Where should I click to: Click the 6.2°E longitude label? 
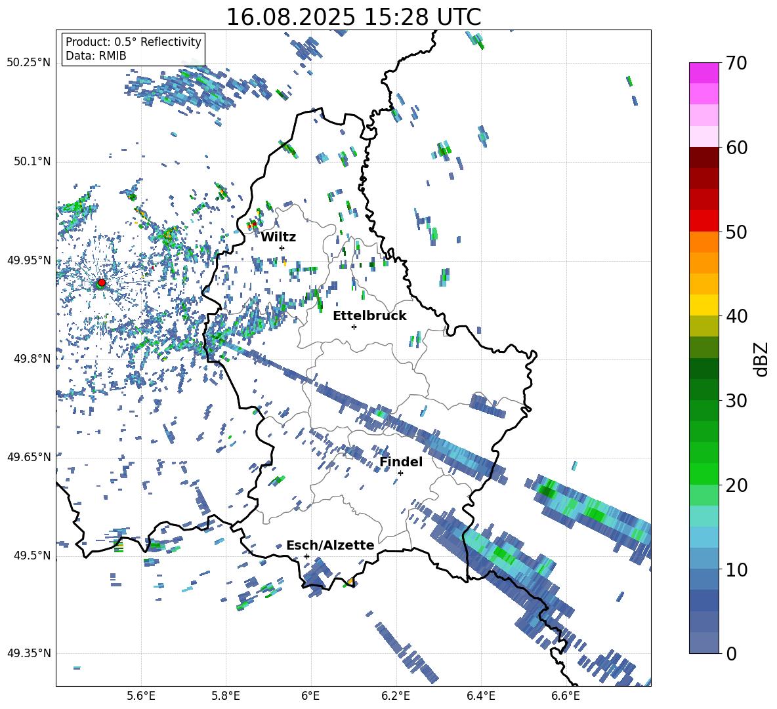point(396,696)
